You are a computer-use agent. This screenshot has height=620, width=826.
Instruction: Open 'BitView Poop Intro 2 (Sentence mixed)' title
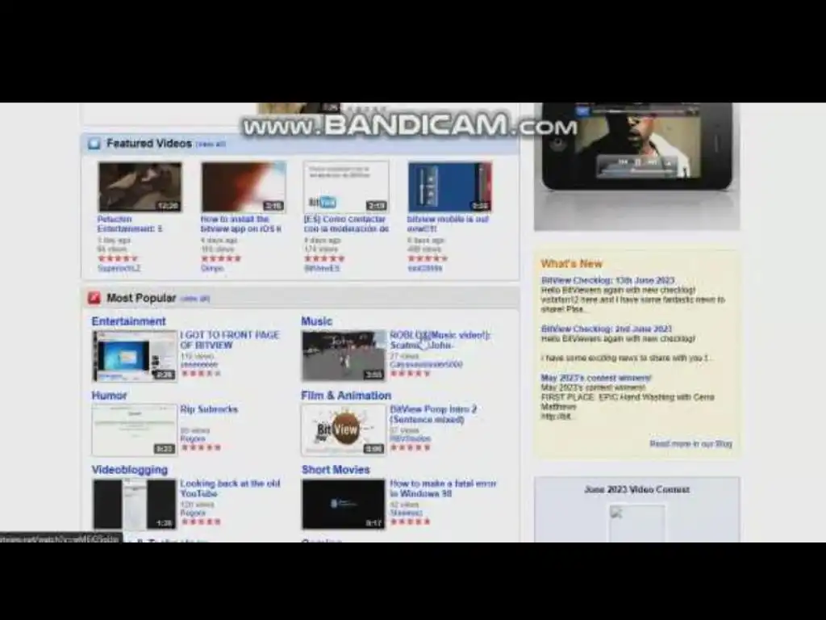pos(433,414)
